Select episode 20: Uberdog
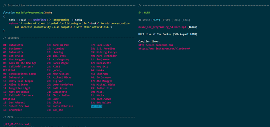Viewport: 270px width, 127px height. pyautogui.click(x=55, y=52)
